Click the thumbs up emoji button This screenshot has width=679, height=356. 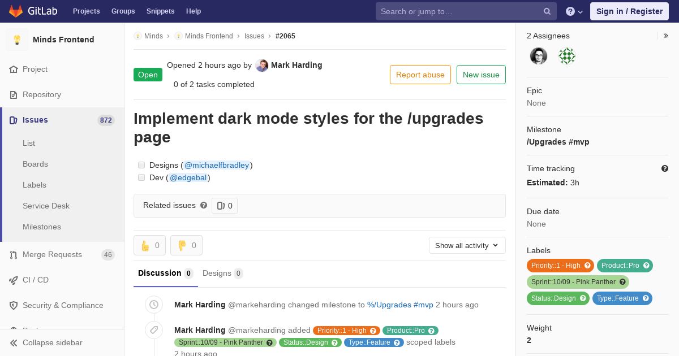point(149,245)
